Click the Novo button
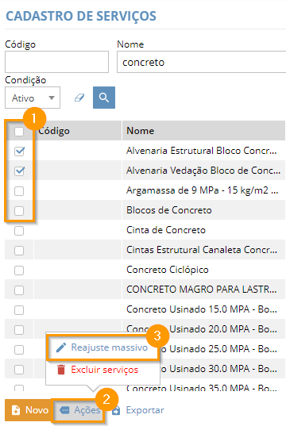 [x=29, y=410]
